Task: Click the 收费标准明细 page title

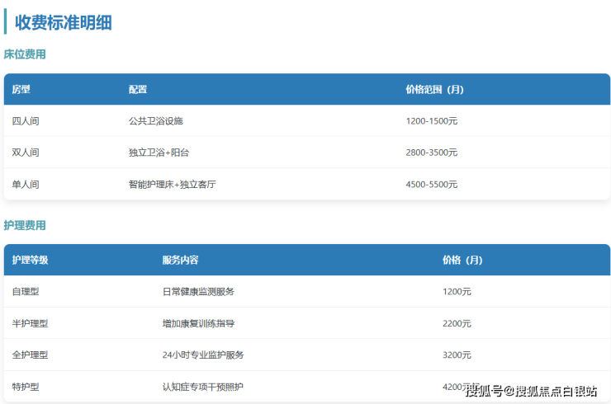Action: tap(63, 23)
